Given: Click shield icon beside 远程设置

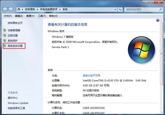Looking at the screenshot, I should tap(4, 35).
